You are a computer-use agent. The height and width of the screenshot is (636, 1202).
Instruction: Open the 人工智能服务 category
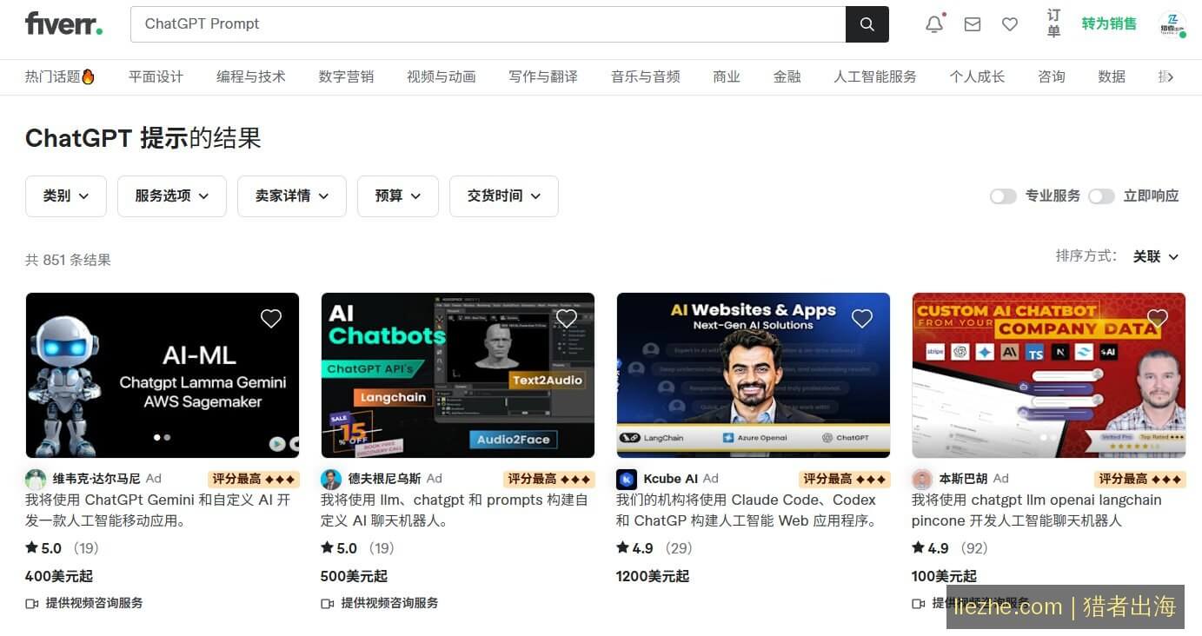(875, 76)
